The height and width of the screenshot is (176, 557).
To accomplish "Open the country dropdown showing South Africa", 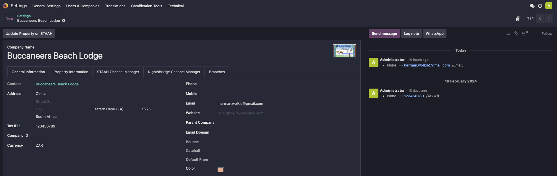I will point(107,117).
